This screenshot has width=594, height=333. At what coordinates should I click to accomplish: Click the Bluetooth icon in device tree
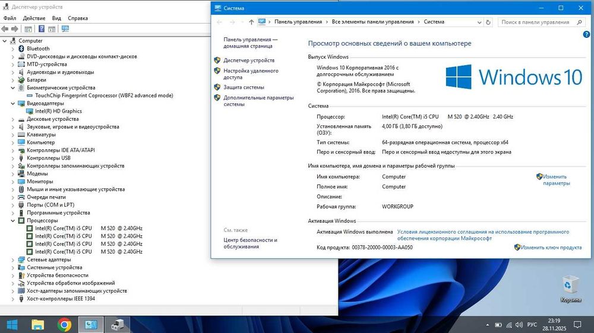tap(21, 49)
